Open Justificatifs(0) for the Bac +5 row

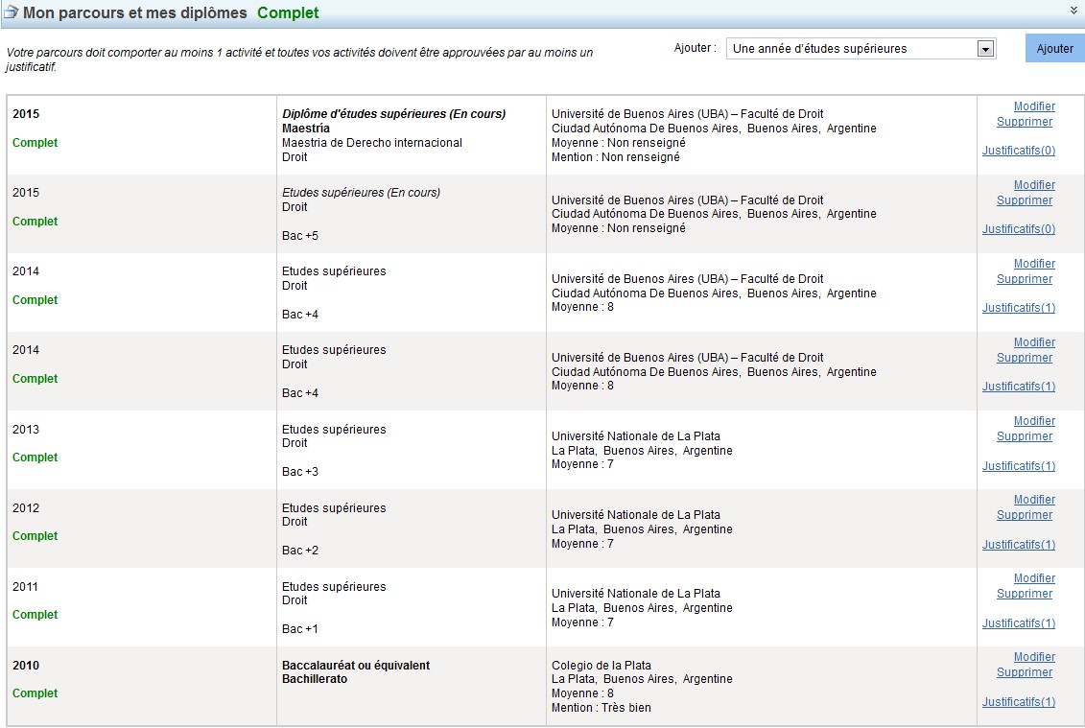pyautogui.click(x=1019, y=229)
